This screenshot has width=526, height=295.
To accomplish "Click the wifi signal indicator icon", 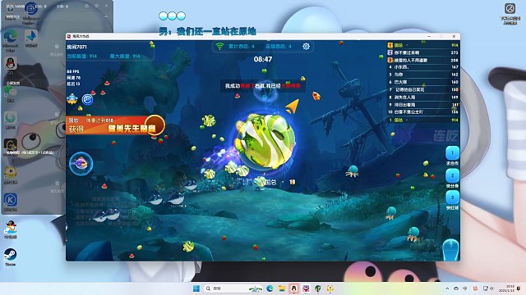I will [219, 46].
